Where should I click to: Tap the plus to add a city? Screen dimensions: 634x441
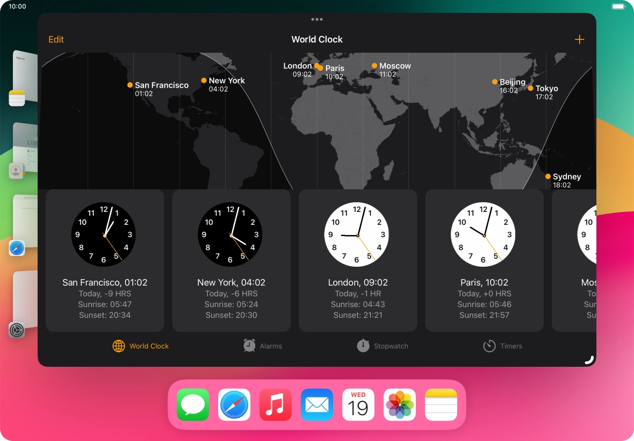[x=579, y=39]
